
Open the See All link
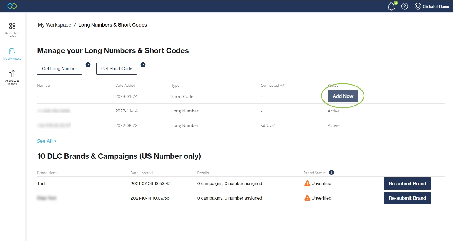pyautogui.click(x=47, y=141)
